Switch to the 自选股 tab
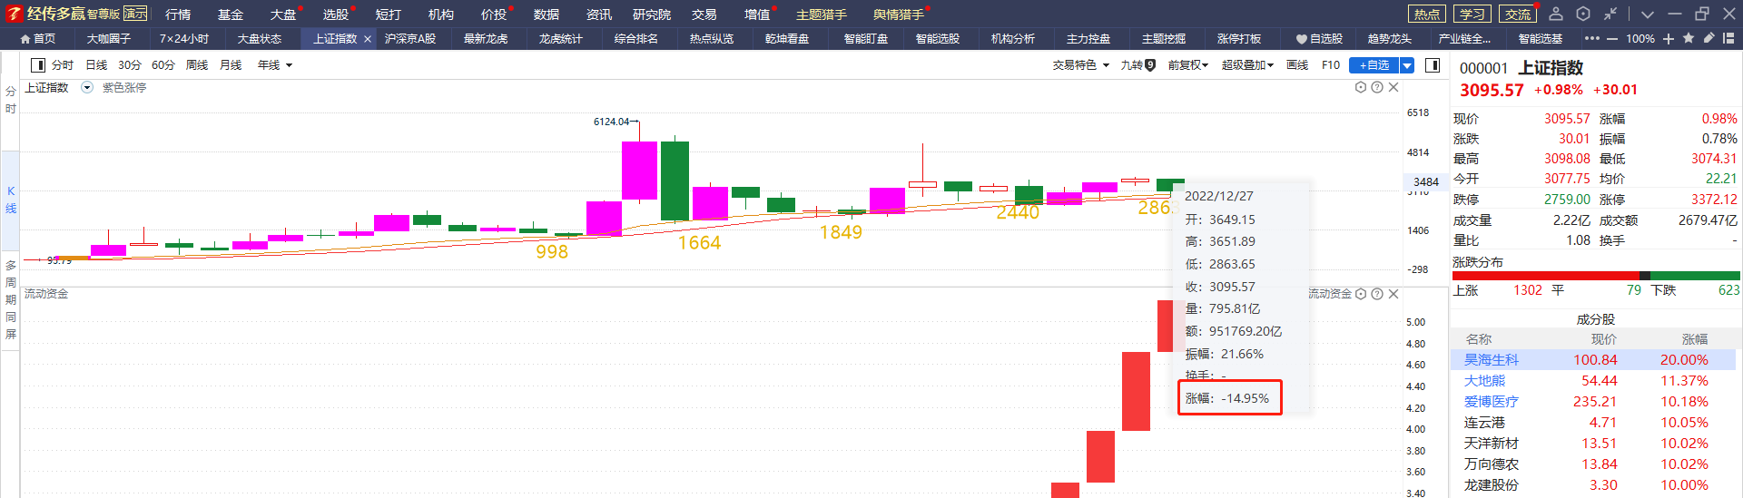 click(x=1319, y=39)
